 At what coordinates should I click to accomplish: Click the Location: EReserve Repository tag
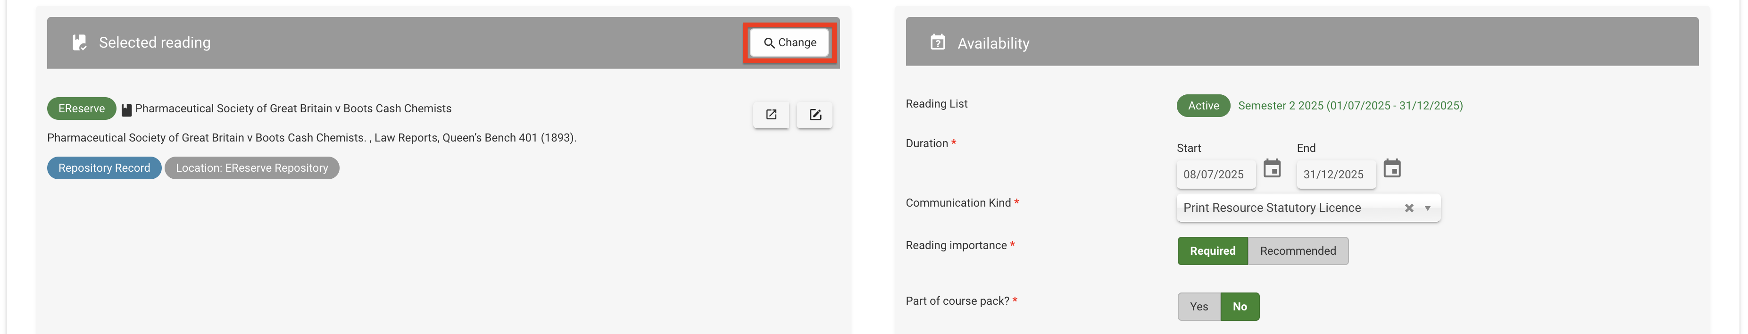pyautogui.click(x=252, y=167)
